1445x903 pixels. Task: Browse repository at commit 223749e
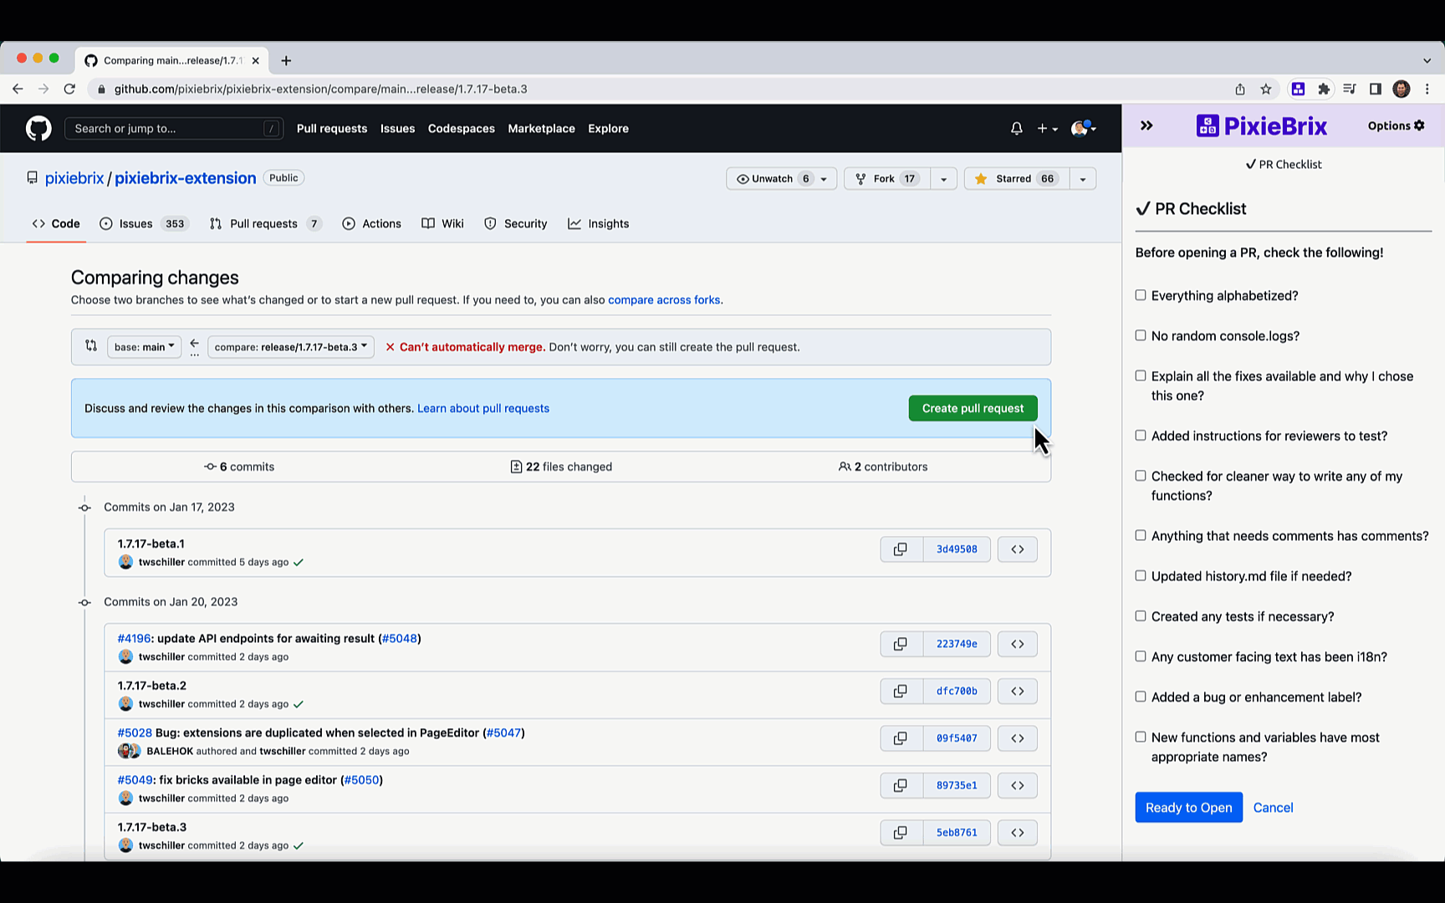tap(1017, 644)
